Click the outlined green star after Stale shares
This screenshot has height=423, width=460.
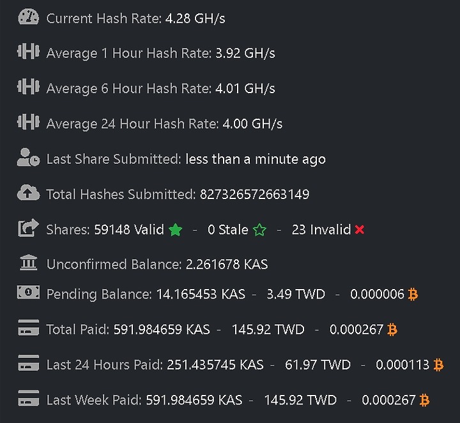259,230
